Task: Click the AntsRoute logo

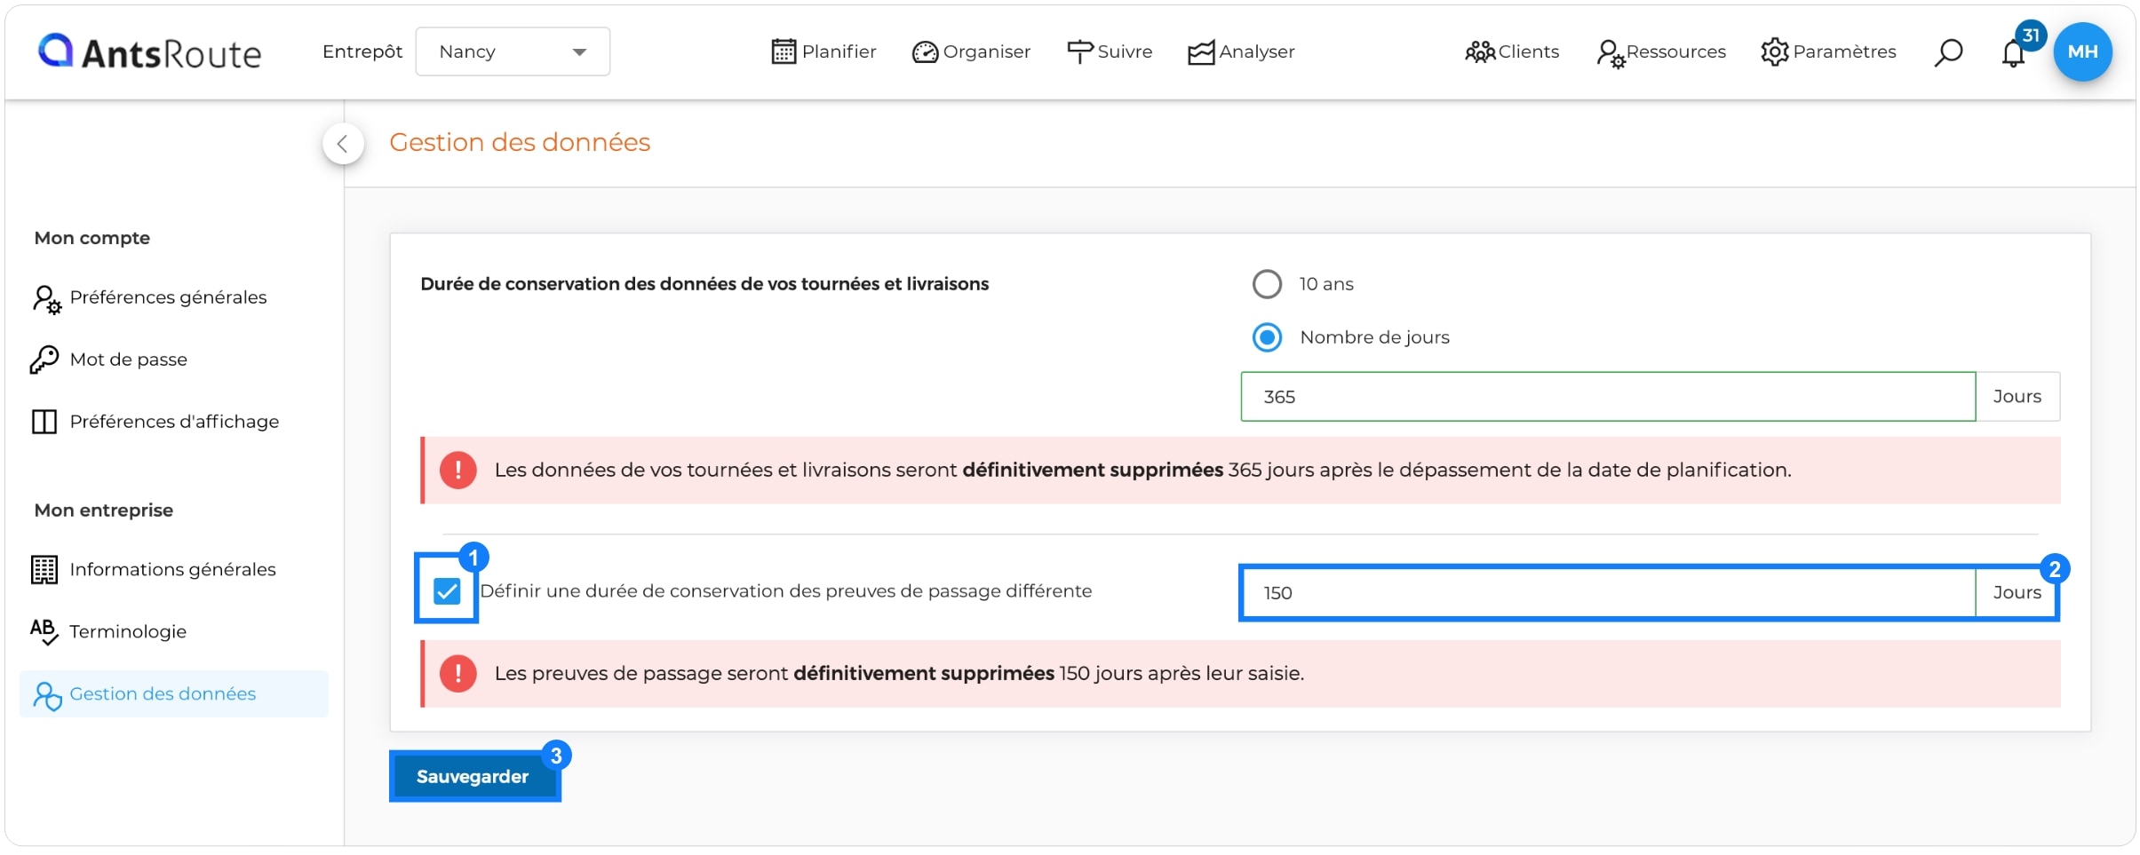Action: tap(149, 52)
